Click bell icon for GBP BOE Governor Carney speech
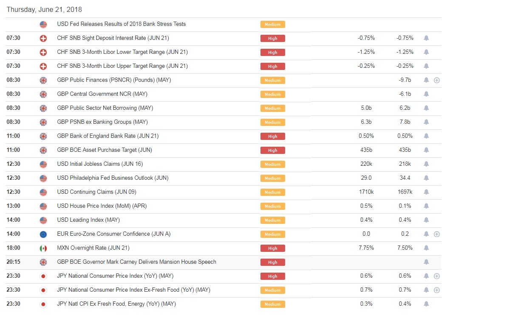The height and width of the screenshot is (318, 512). click(426, 262)
